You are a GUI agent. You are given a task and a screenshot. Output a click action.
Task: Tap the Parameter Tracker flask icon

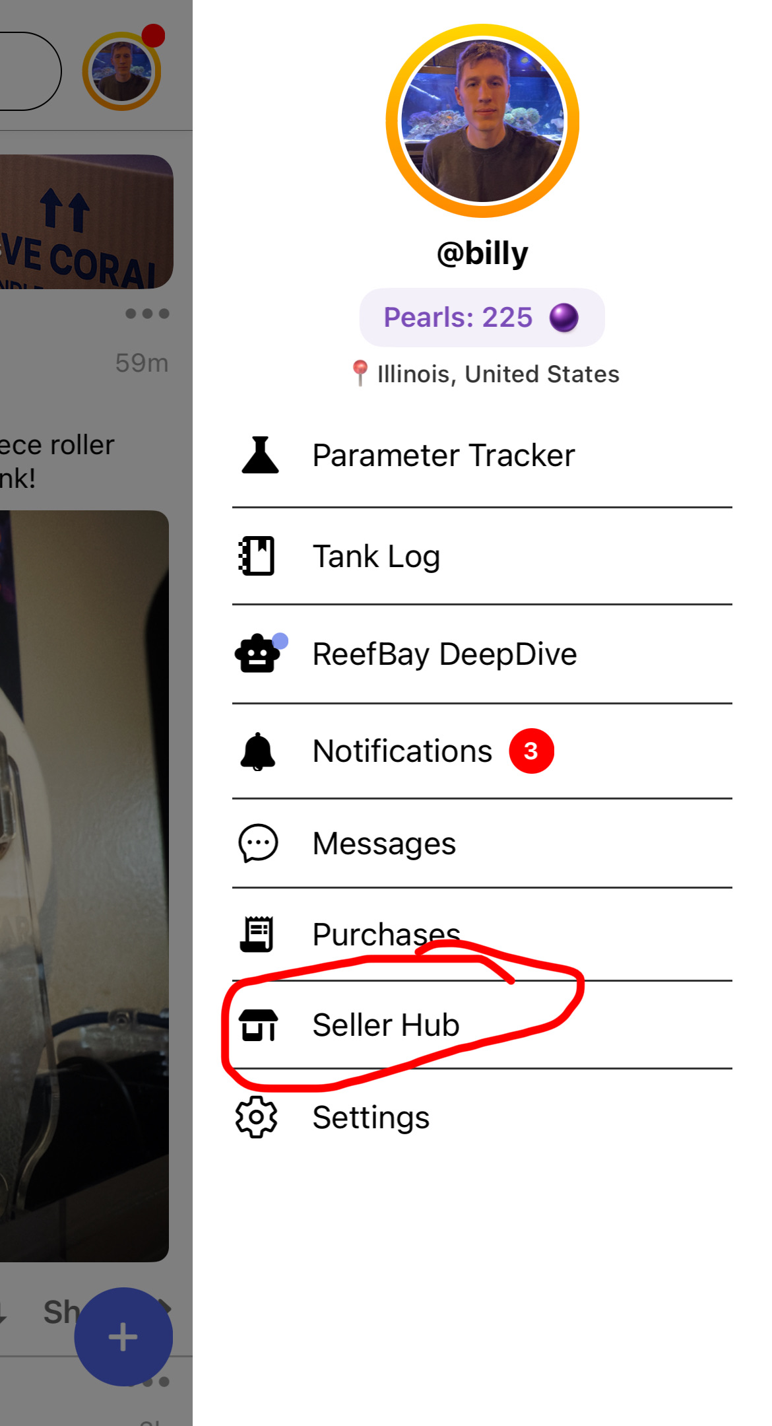pyautogui.click(x=260, y=455)
